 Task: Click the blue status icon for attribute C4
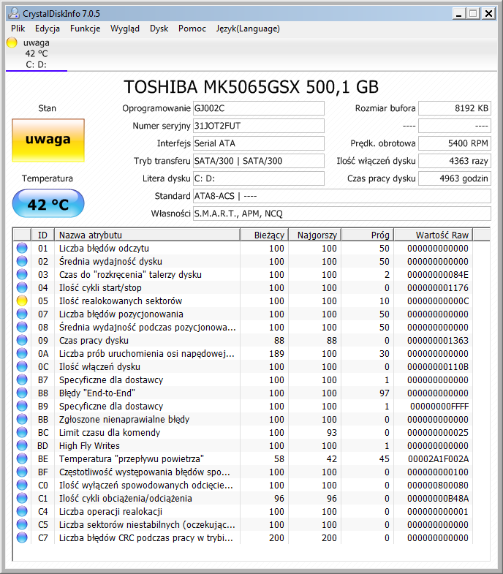22,511
